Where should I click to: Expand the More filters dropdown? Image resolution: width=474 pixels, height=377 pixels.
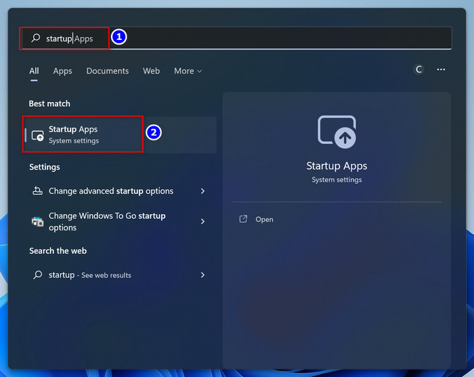point(188,71)
